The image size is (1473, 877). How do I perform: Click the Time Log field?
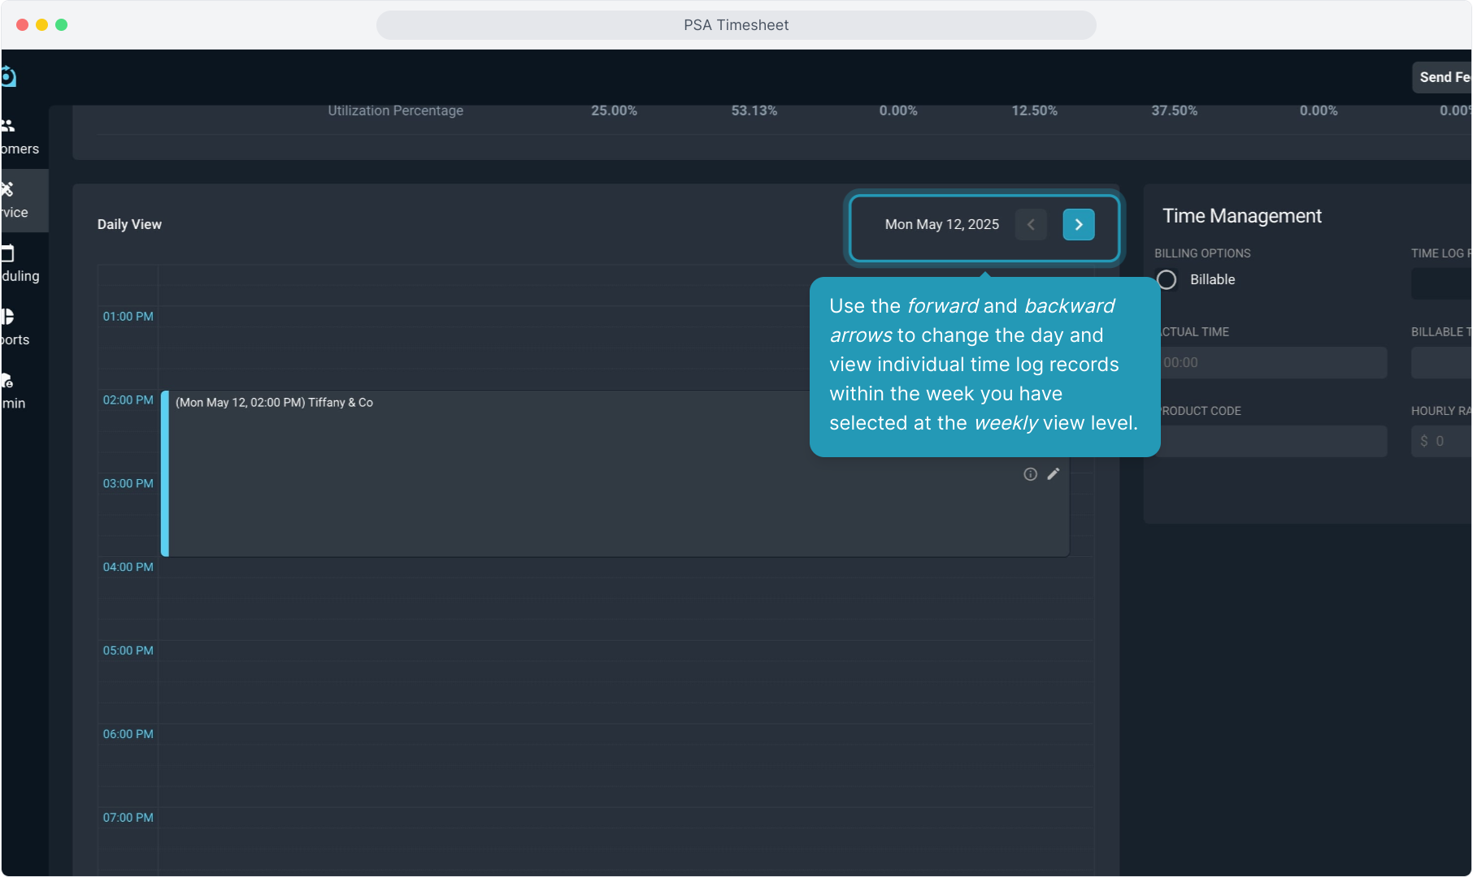[x=1443, y=284]
